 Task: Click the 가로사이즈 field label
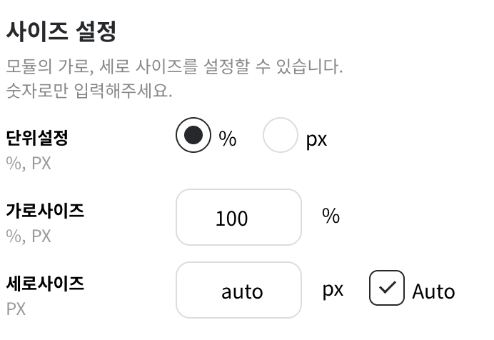pyautogui.click(x=45, y=211)
